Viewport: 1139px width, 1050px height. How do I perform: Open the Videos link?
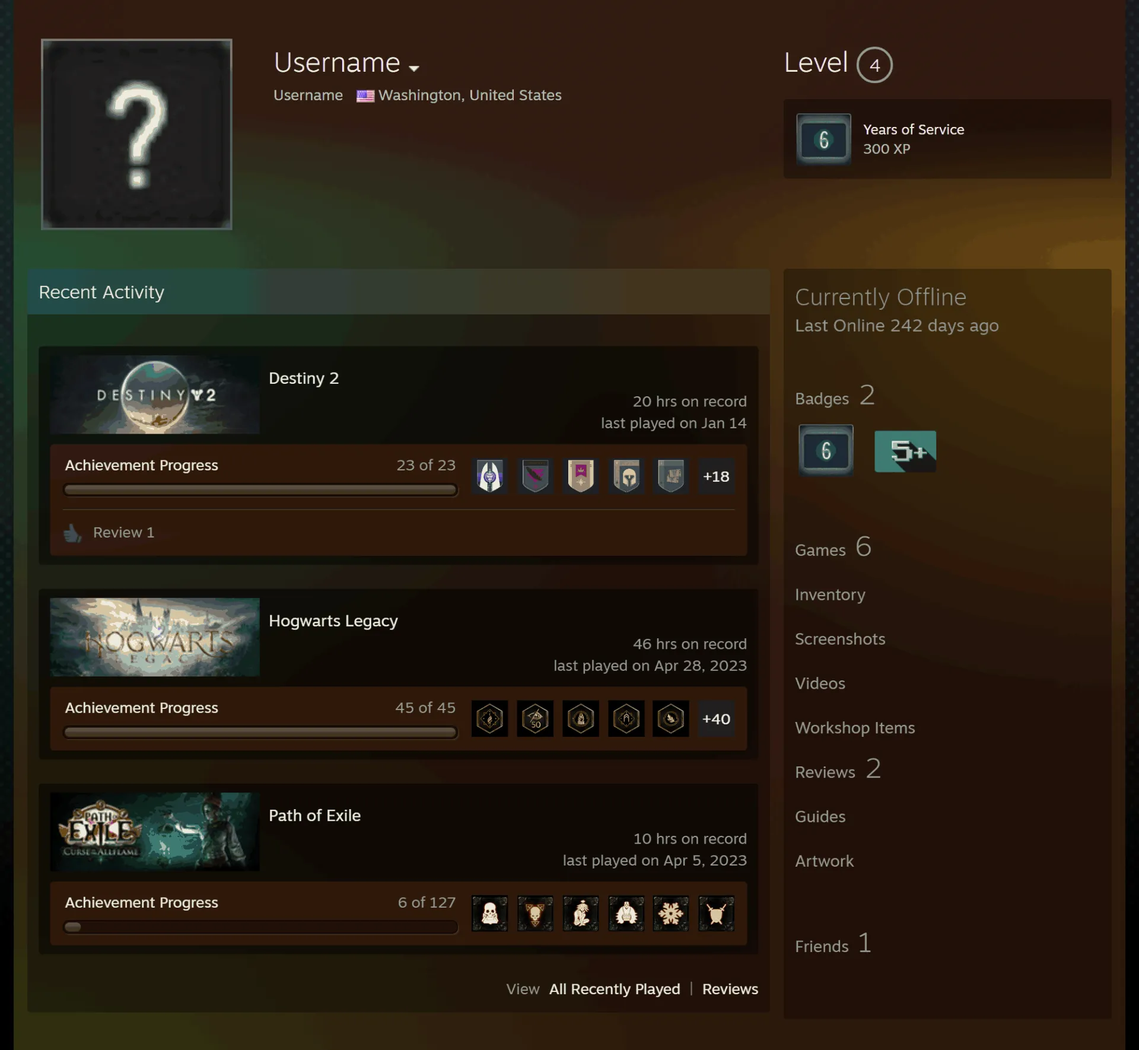[x=820, y=683]
